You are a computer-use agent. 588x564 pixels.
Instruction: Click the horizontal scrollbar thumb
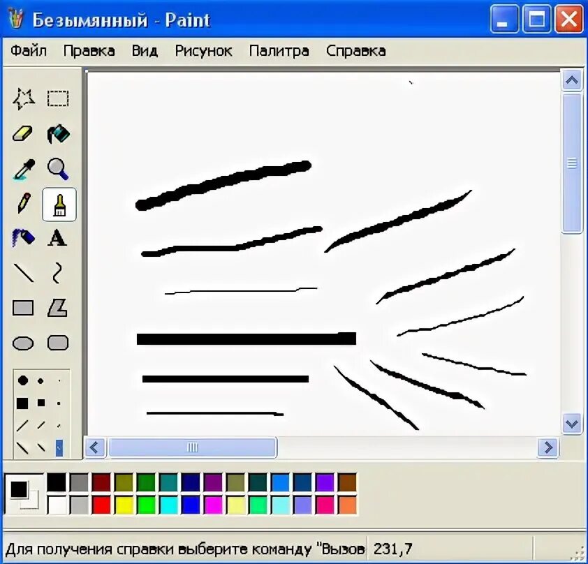coord(193,447)
